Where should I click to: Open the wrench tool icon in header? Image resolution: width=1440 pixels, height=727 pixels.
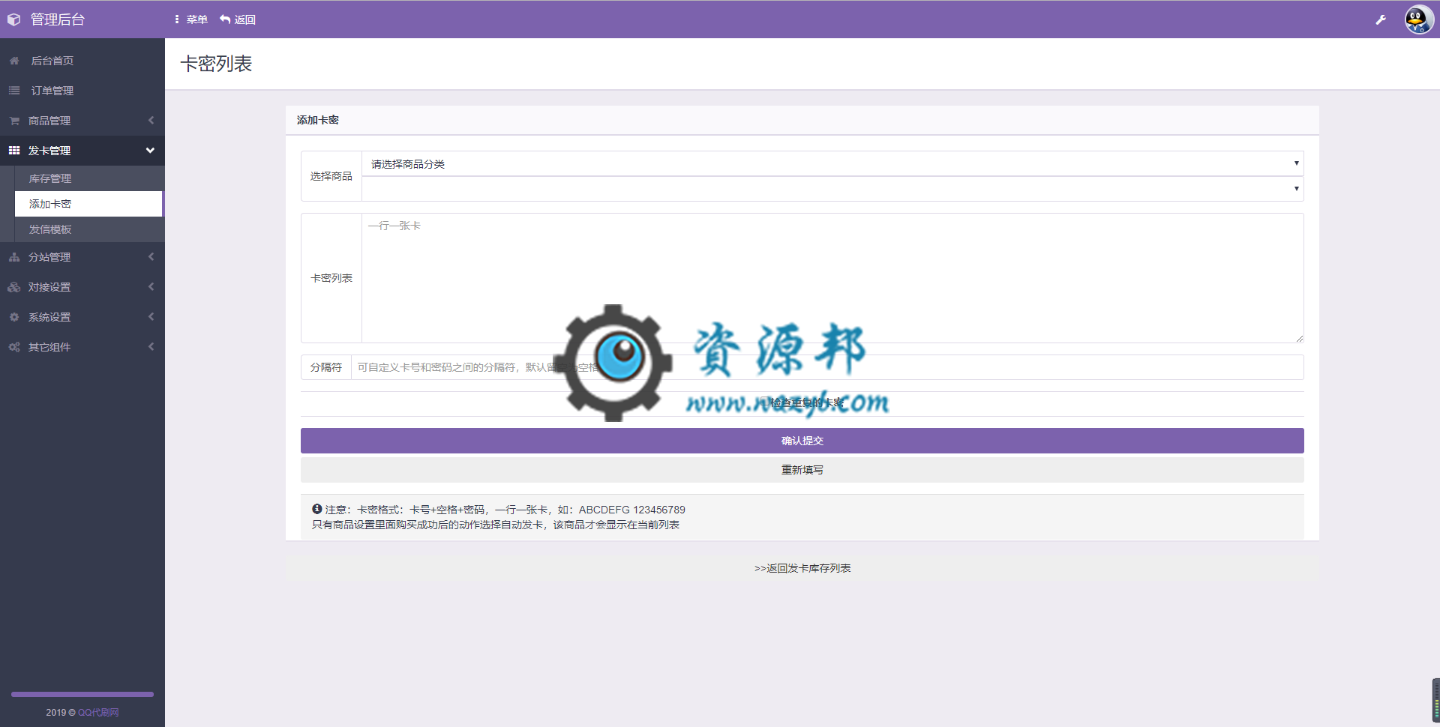(x=1381, y=19)
